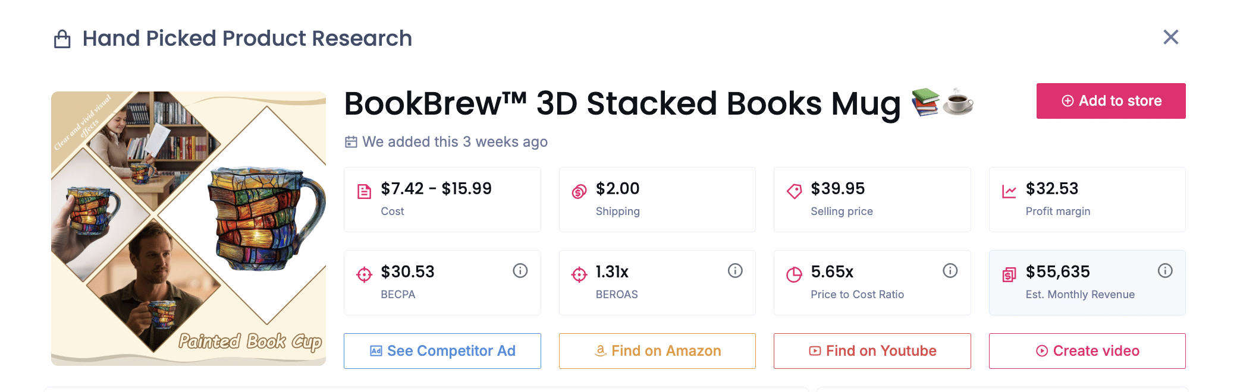Click the shopping bag icon in header

[x=62, y=39]
